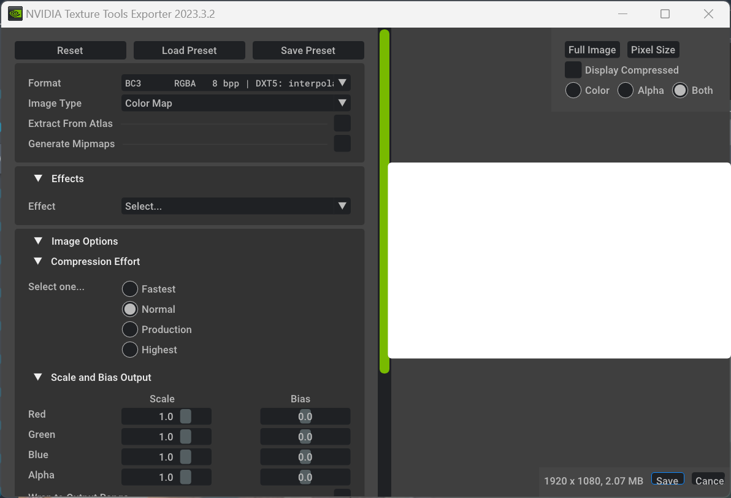The image size is (731, 498).
Task: Click the Red scale slider
Action: point(166,416)
